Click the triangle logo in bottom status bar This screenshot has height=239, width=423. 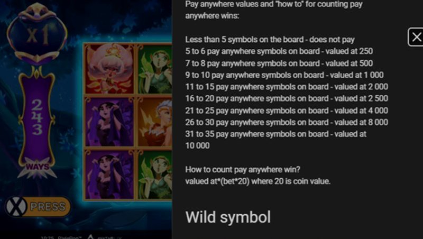91,237
